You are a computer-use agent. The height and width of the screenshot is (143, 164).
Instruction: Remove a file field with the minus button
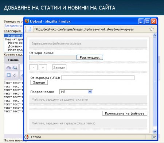click(x=34, y=67)
